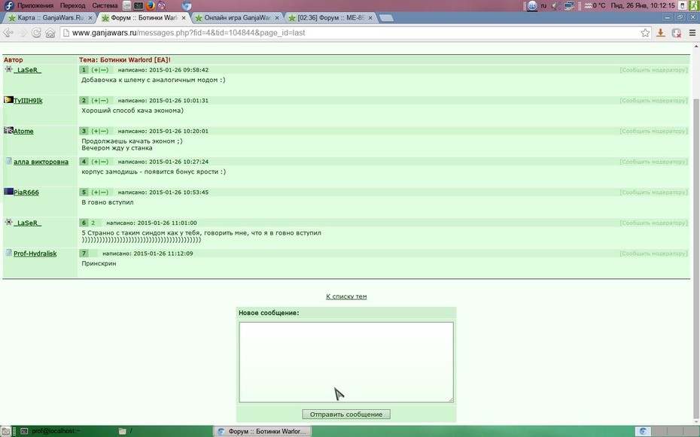Report post 5 via Сообщить модератору
700x437 pixels.
653,193
